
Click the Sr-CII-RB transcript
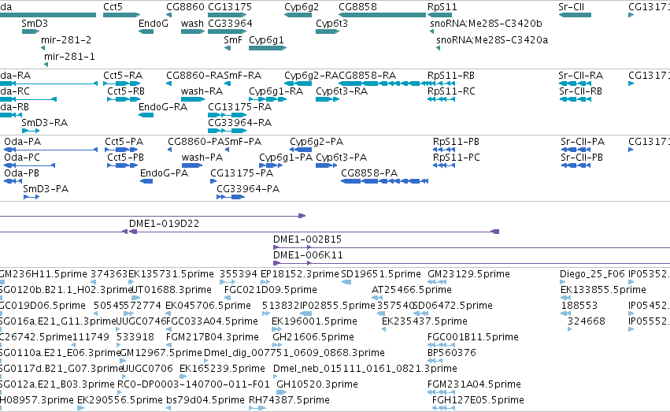(x=576, y=99)
